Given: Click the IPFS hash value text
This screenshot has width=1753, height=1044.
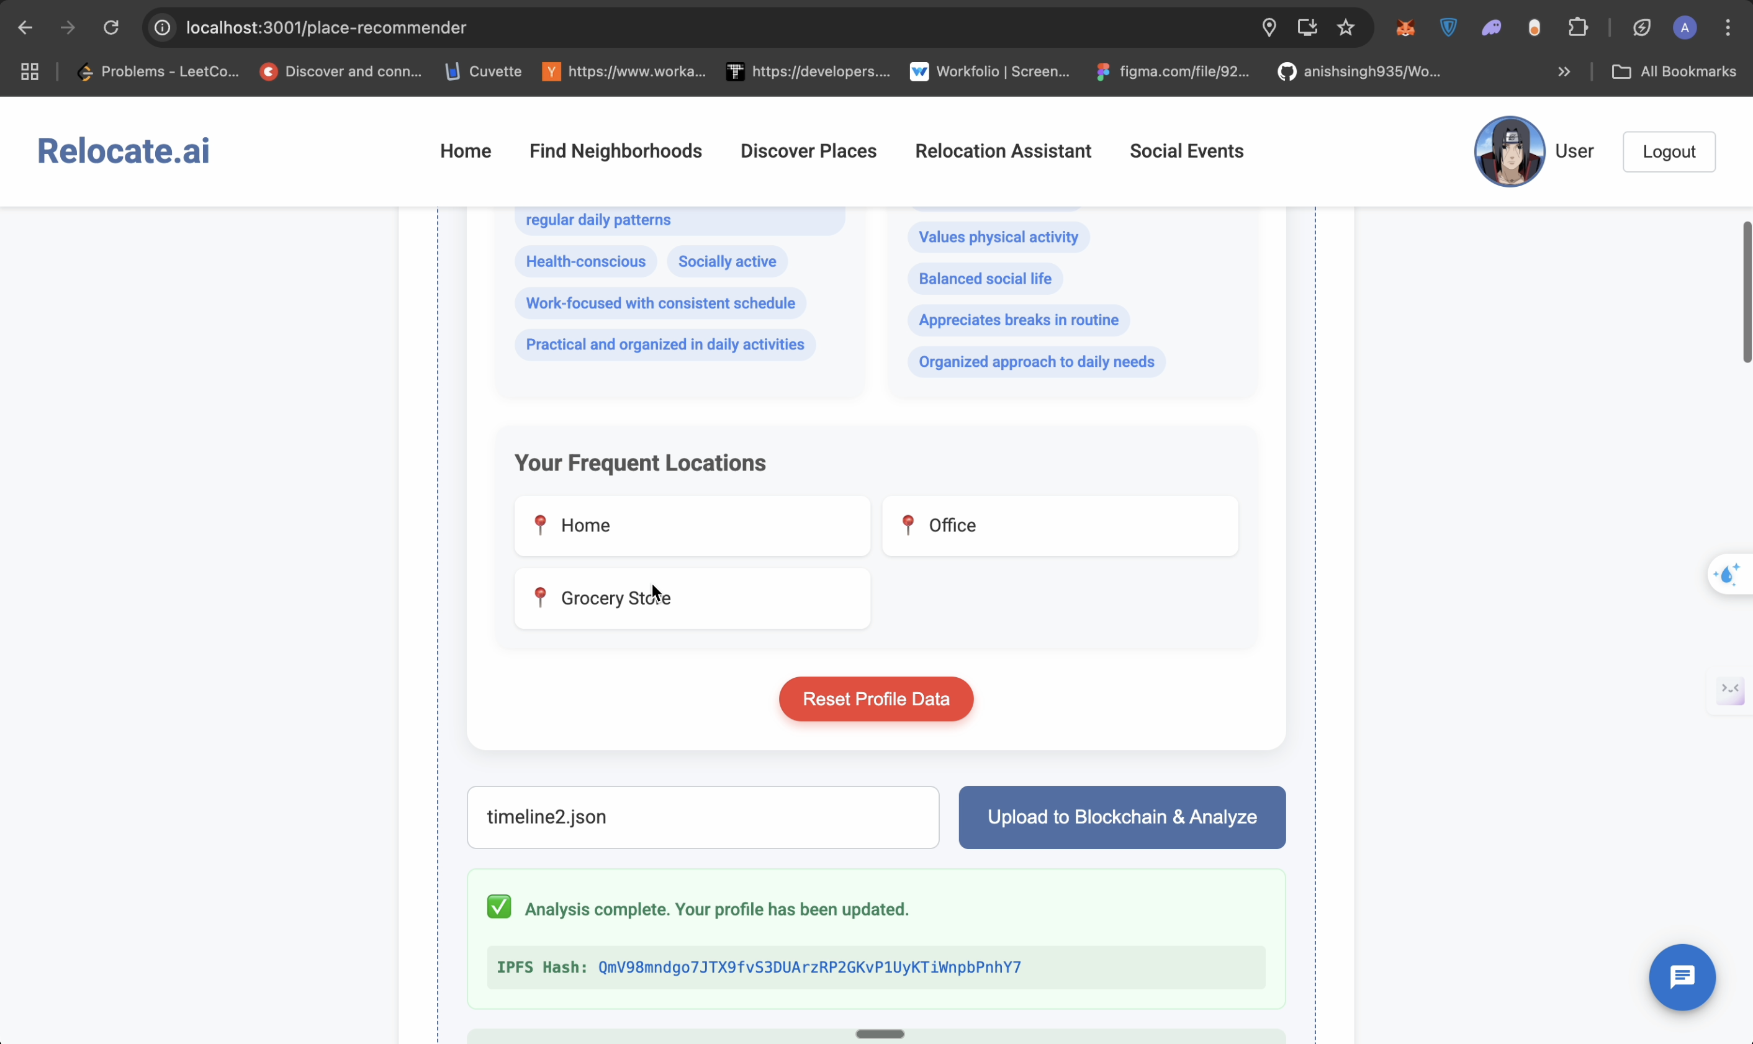Looking at the screenshot, I should tap(809, 968).
